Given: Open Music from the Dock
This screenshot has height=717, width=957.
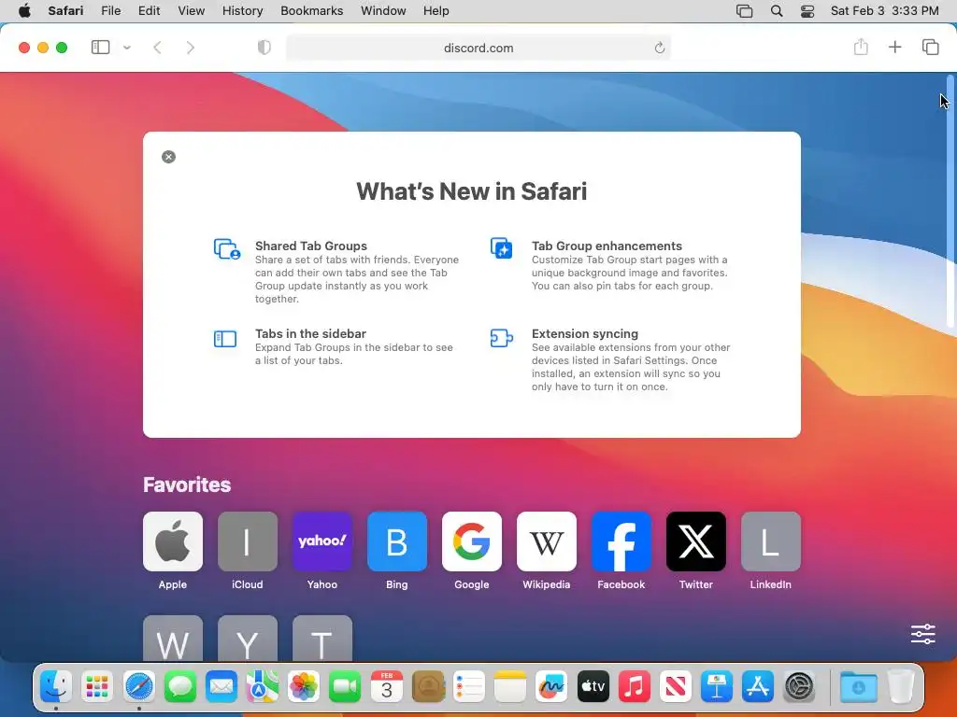Looking at the screenshot, I should (635, 687).
